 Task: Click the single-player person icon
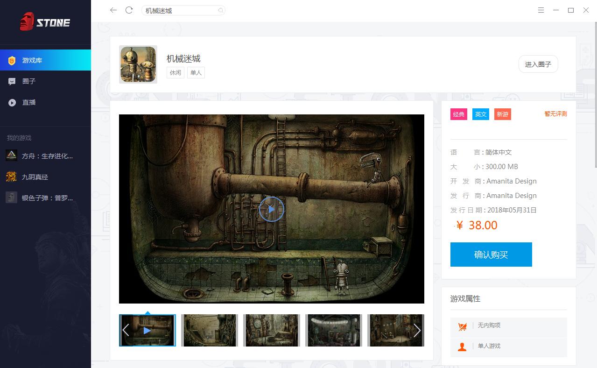point(463,347)
